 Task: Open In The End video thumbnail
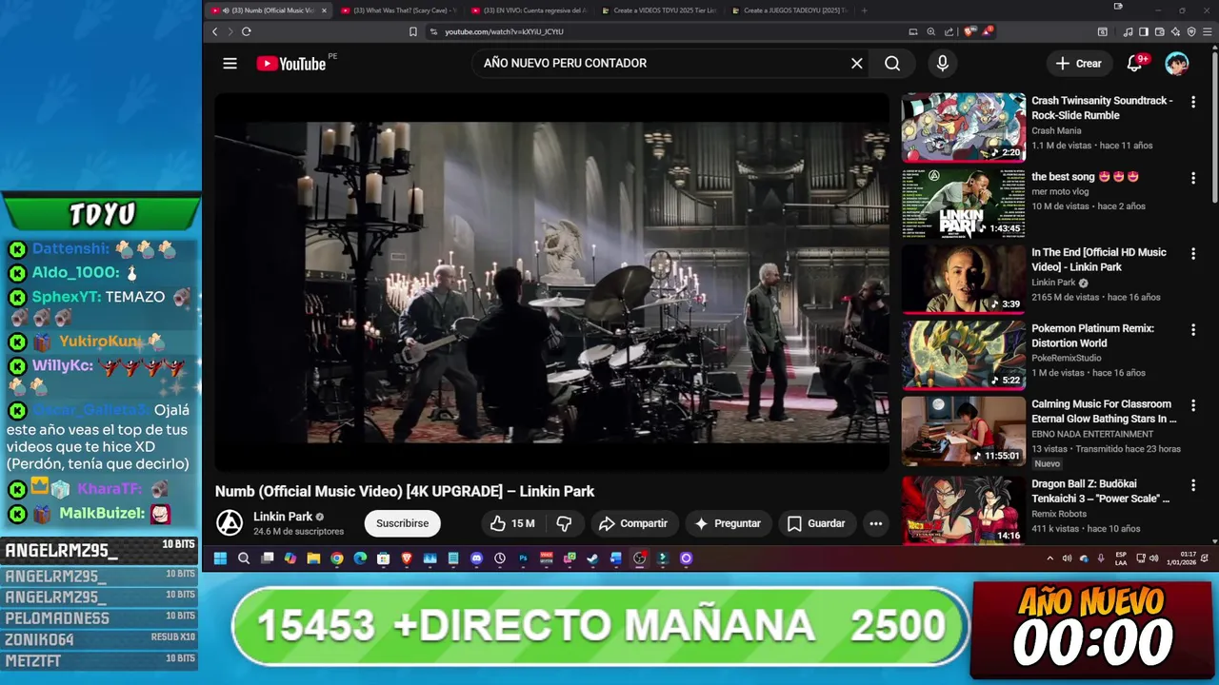964,279
